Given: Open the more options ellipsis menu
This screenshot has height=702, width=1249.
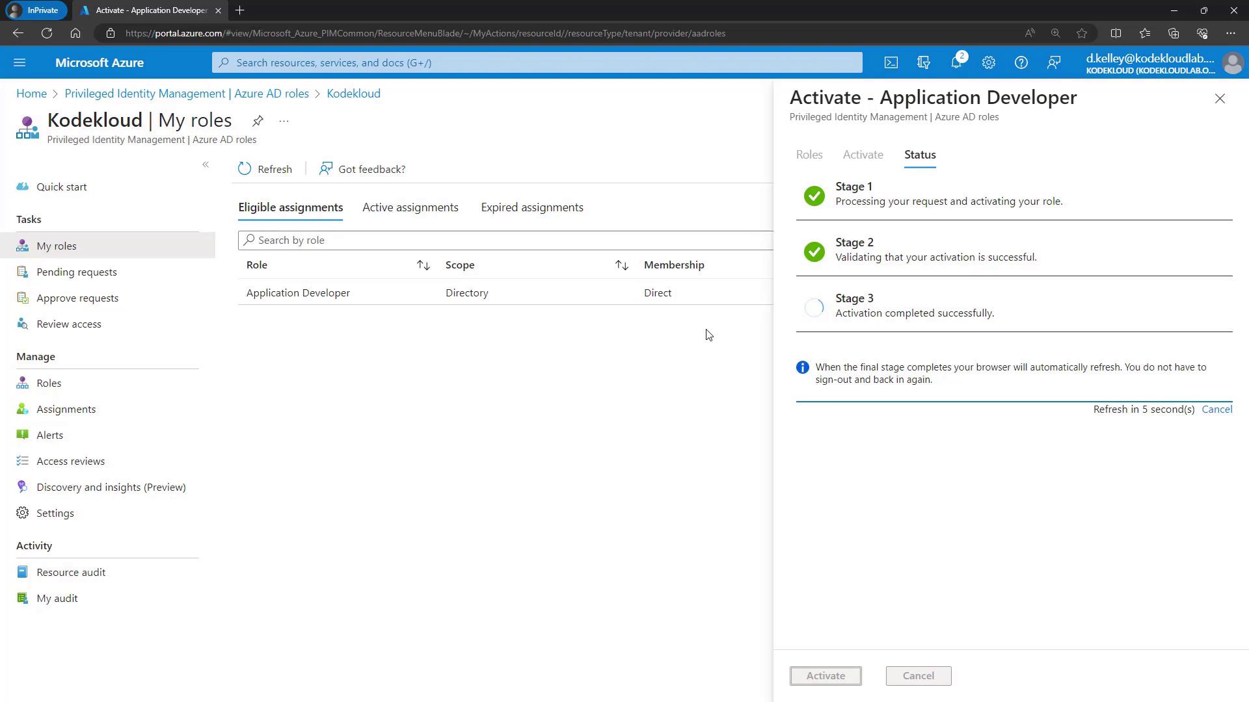Looking at the screenshot, I should tap(284, 121).
